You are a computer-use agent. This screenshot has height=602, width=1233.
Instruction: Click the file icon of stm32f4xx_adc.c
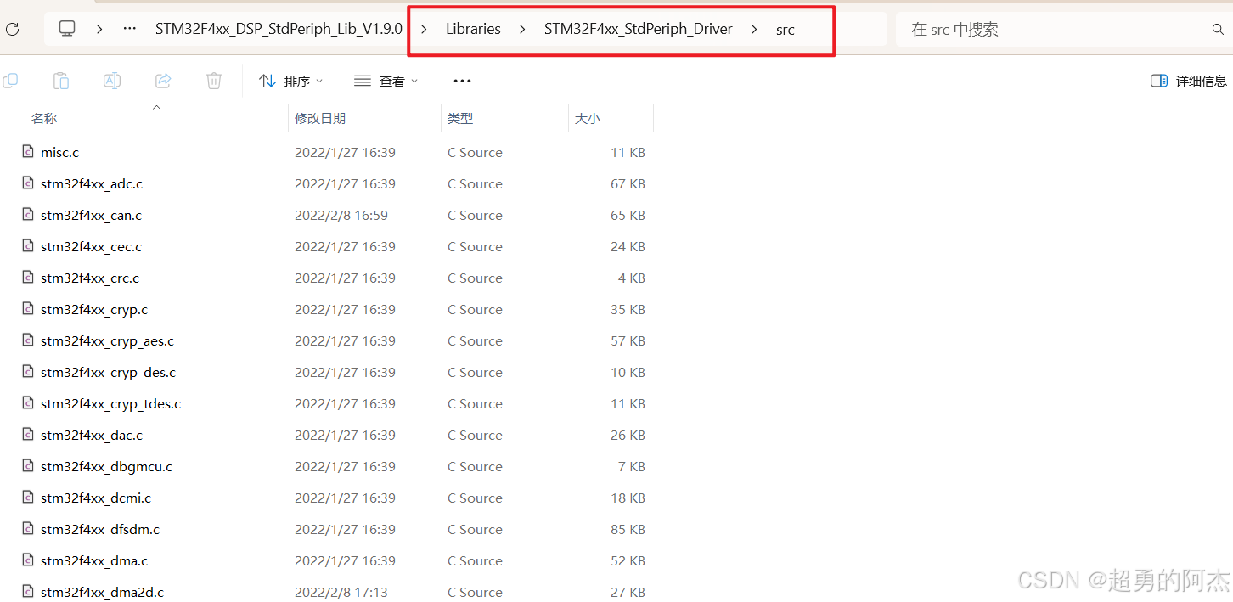[x=28, y=183]
